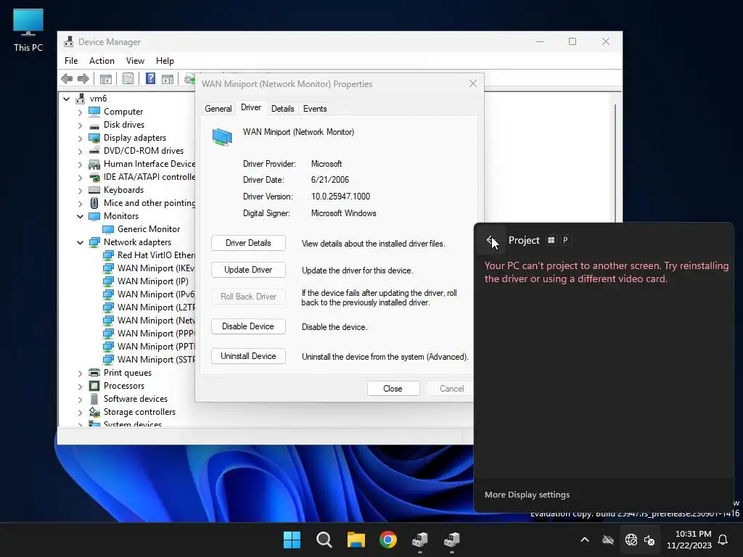
Task: Click the Digital Signer value Microsoft Windows
Action: [343, 213]
